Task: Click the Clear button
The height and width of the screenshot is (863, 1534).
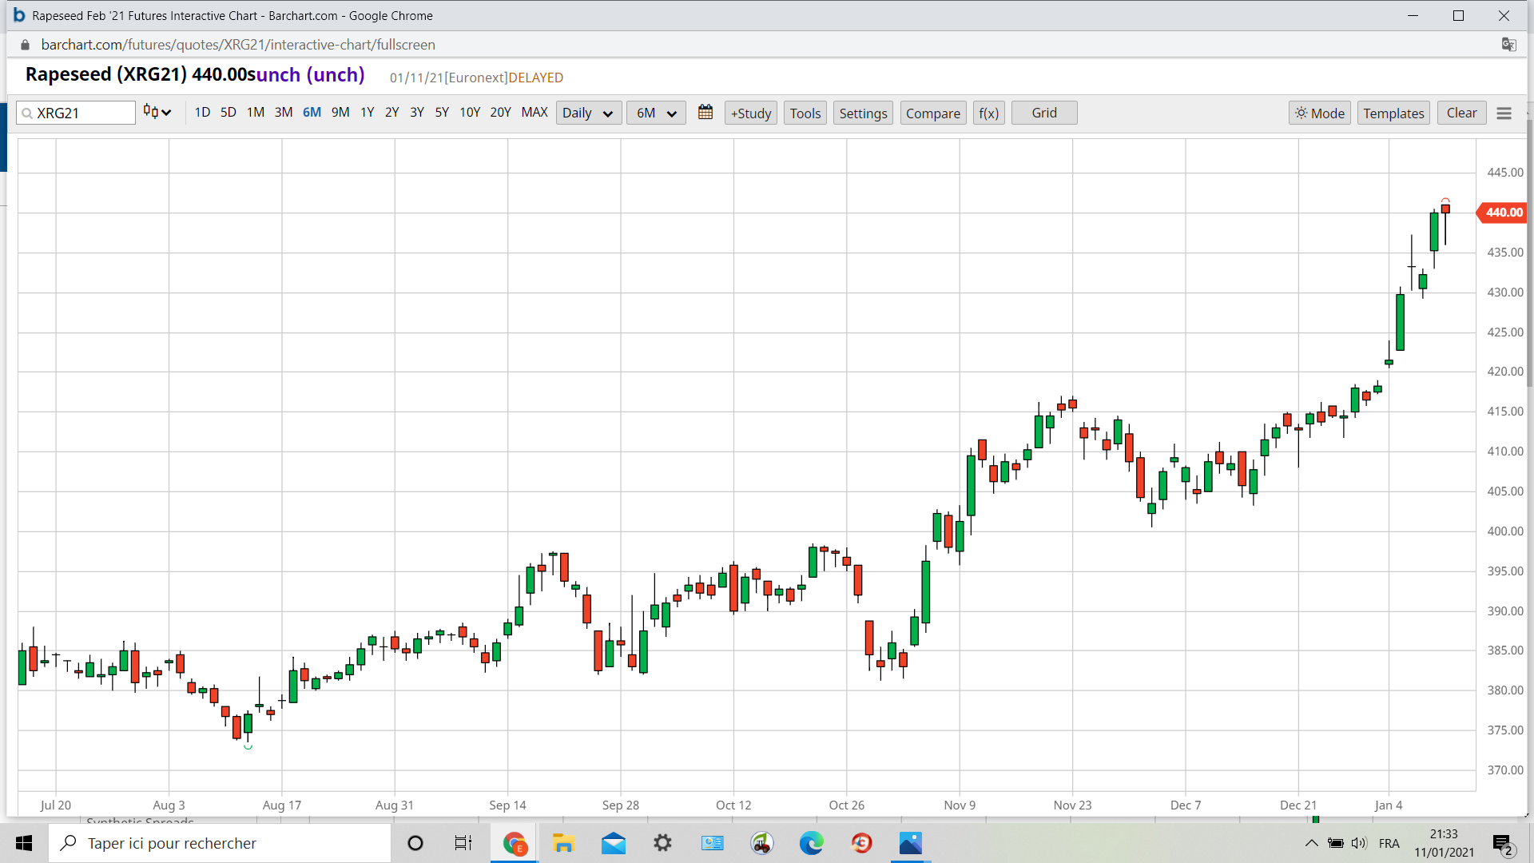Action: tap(1461, 113)
